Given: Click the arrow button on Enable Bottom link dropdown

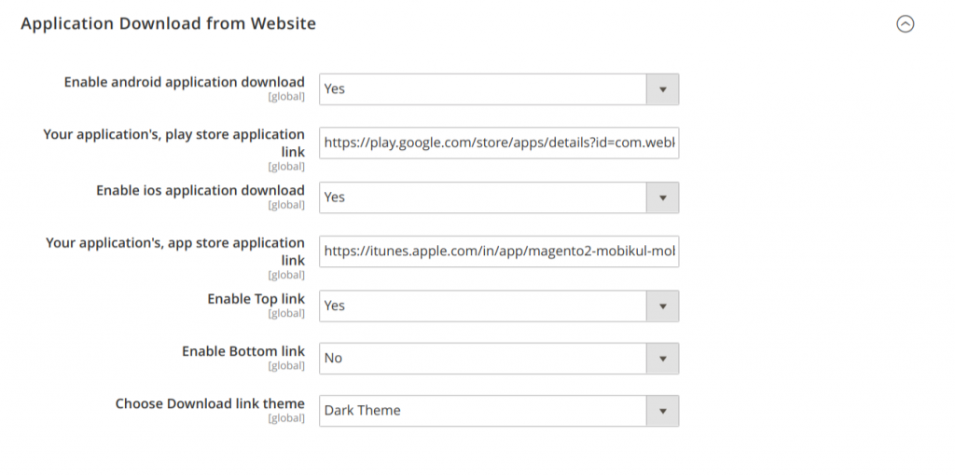Looking at the screenshot, I should click(663, 359).
